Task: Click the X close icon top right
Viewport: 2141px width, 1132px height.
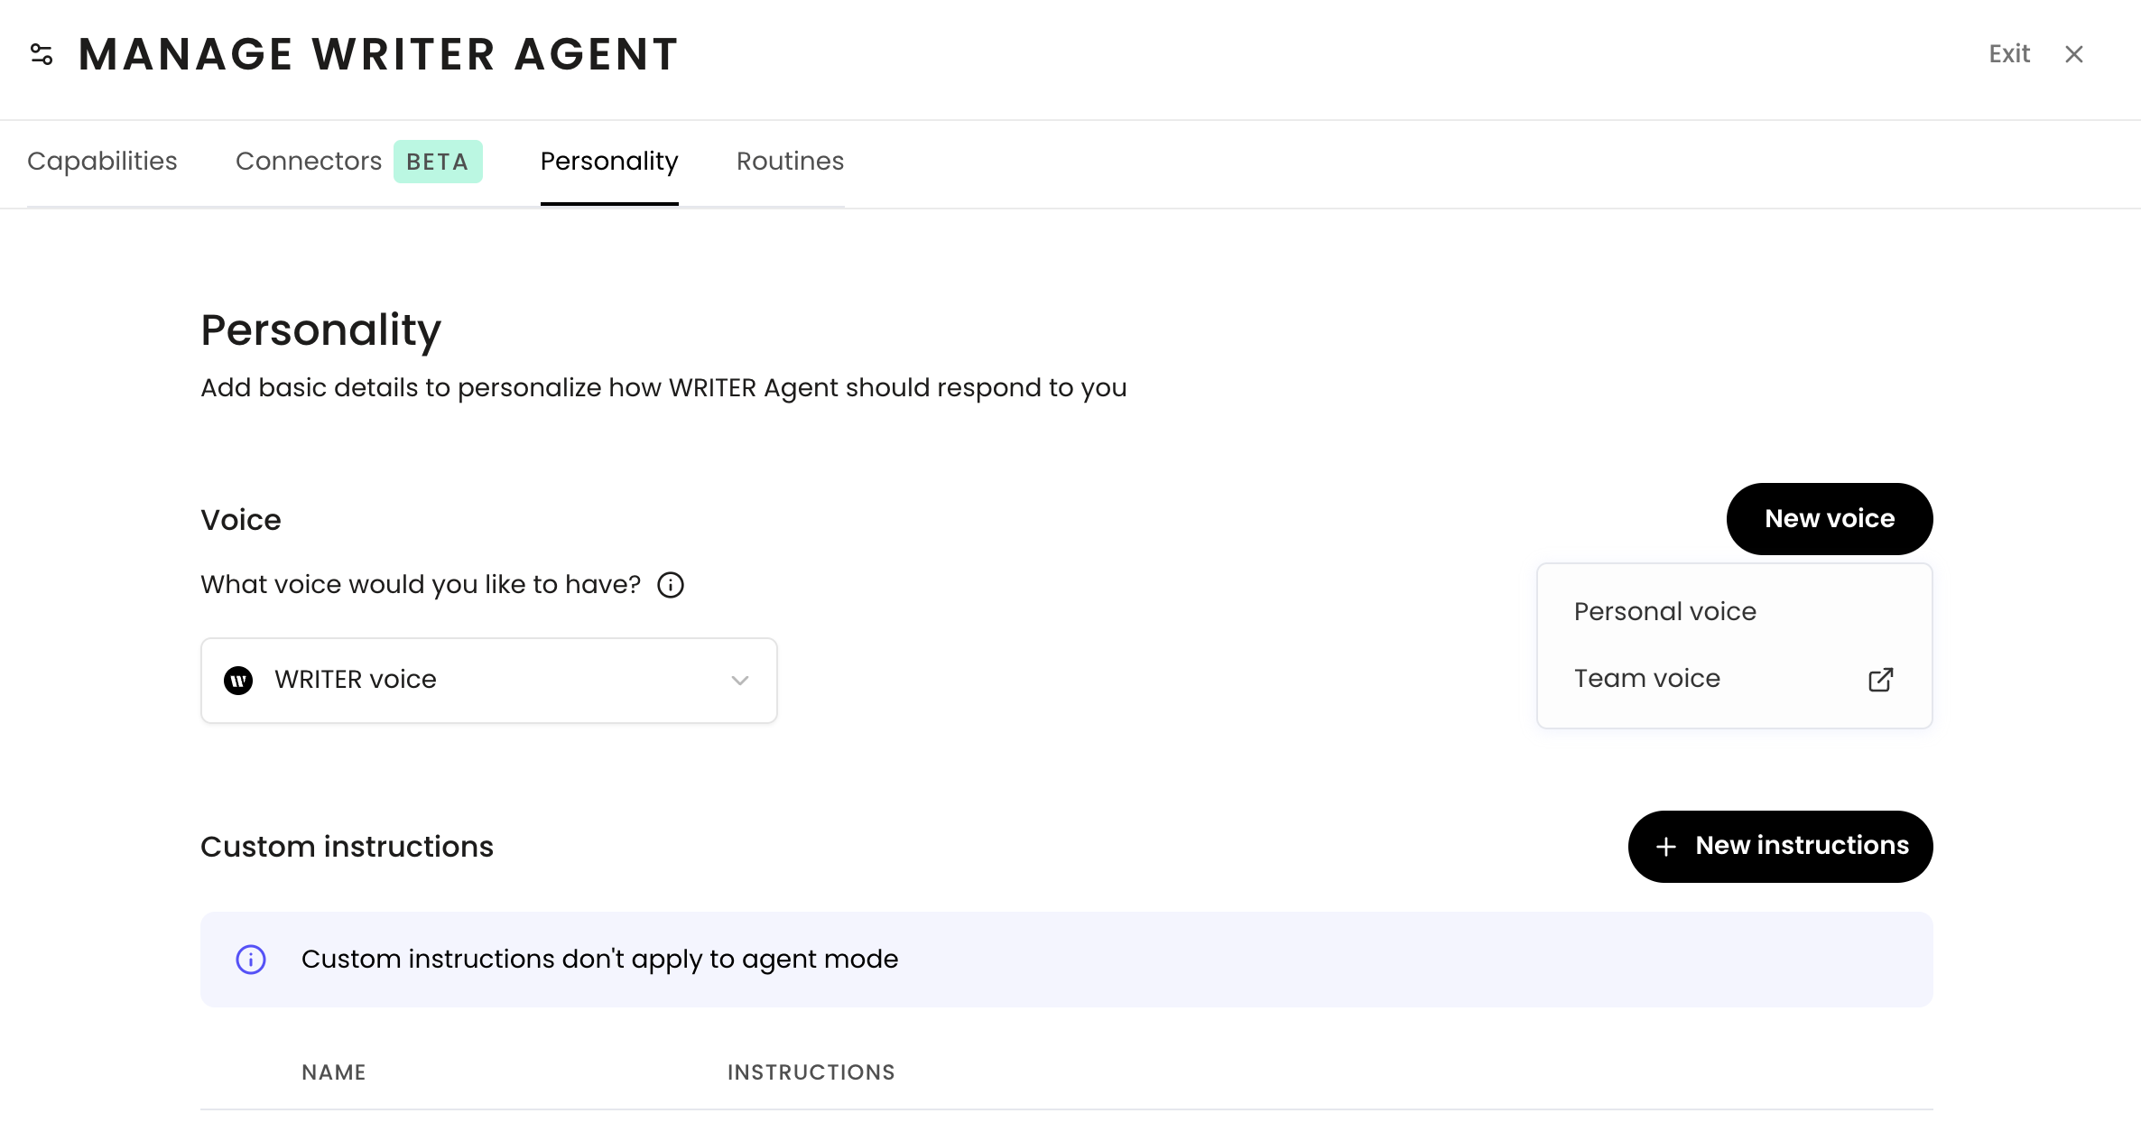Action: (x=2073, y=54)
